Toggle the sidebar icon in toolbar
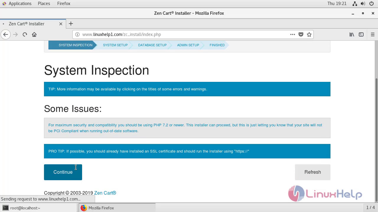Screen dimensions: 378x212 pos(361,34)
